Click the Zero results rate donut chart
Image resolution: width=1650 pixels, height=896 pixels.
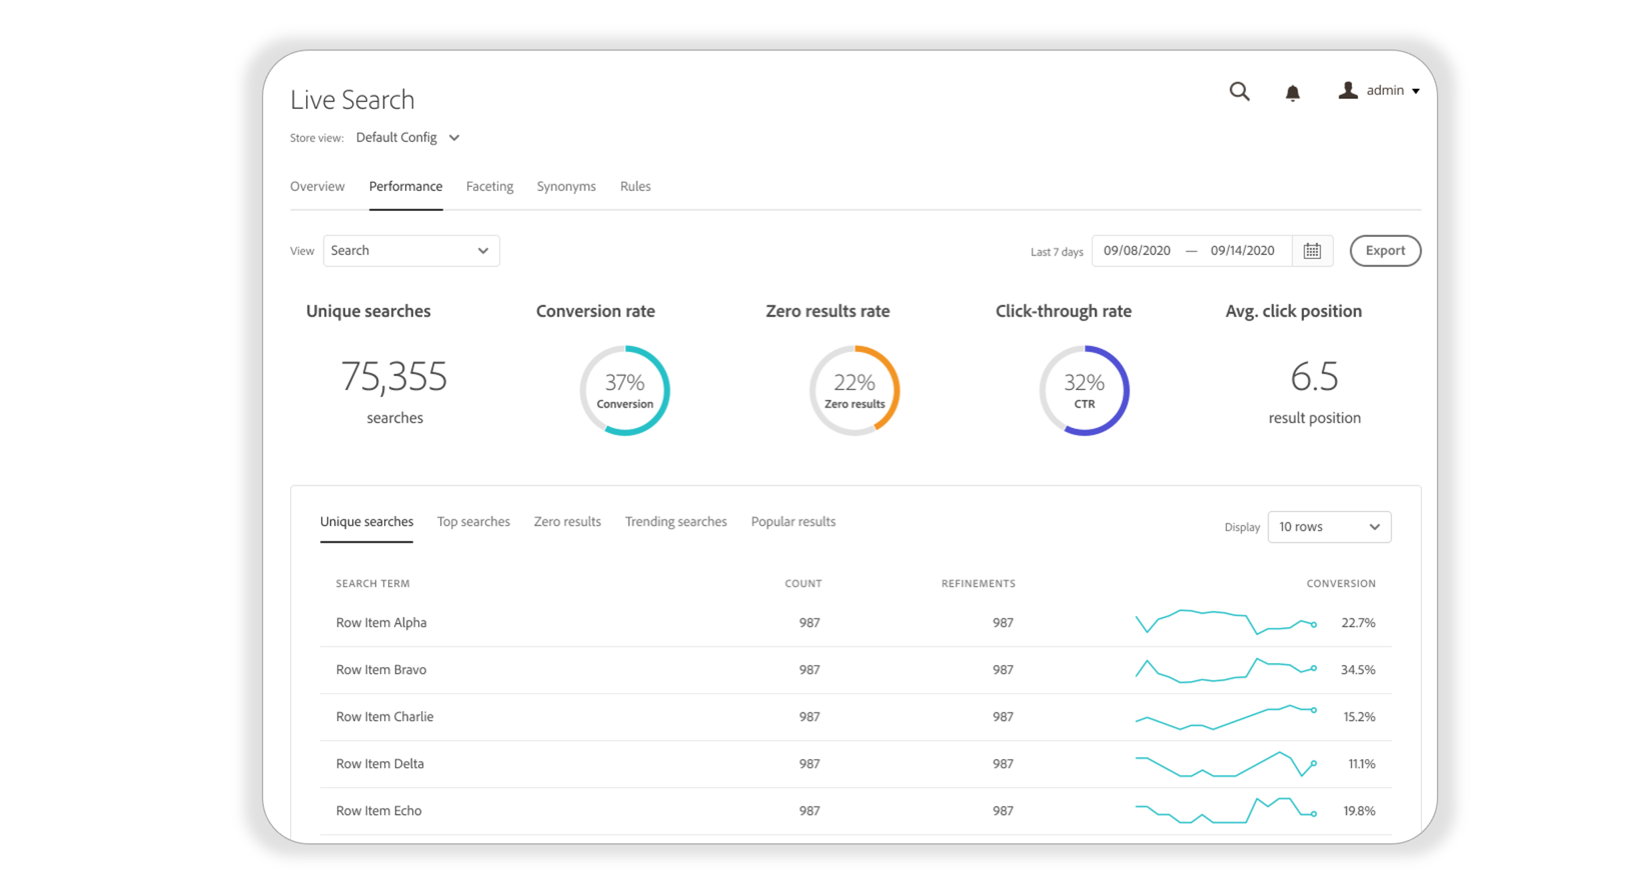click(854, 391)
